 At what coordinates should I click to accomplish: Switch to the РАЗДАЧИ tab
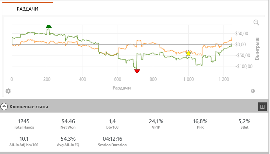pos(27,9)
